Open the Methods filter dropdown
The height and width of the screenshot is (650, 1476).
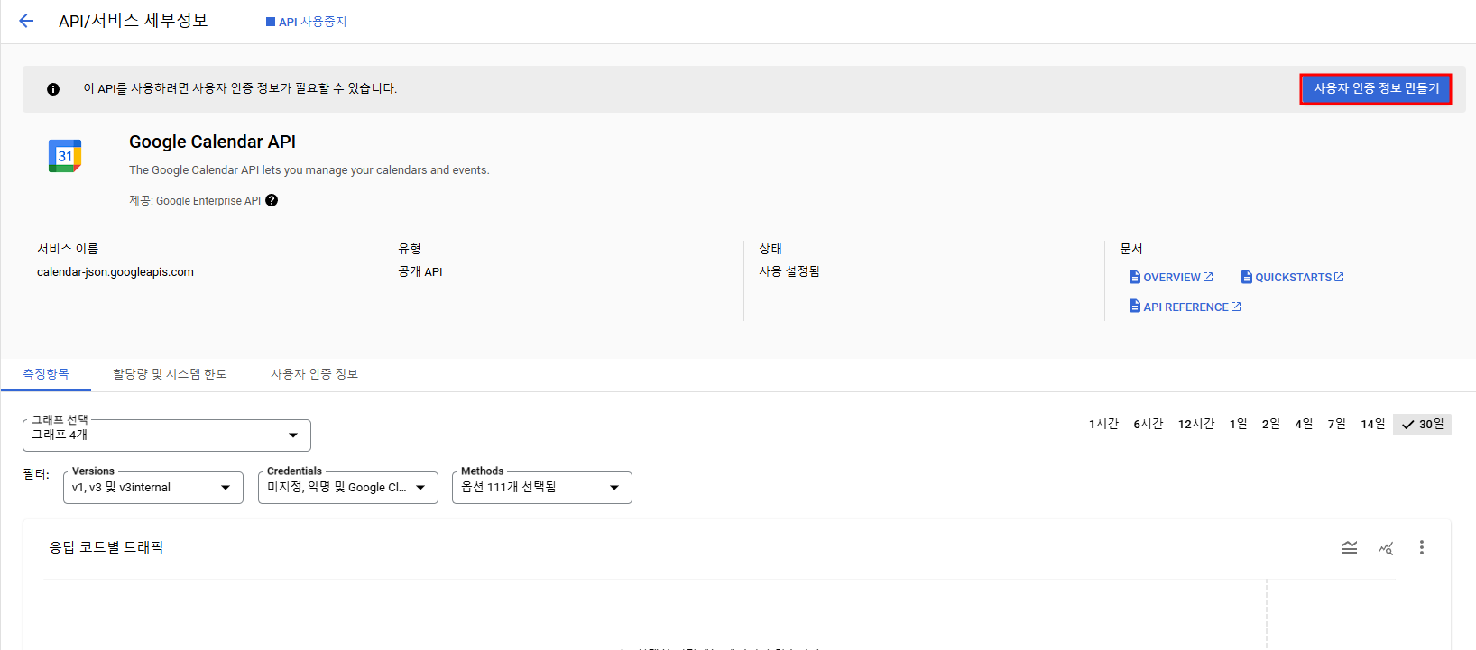click(542, 488)
